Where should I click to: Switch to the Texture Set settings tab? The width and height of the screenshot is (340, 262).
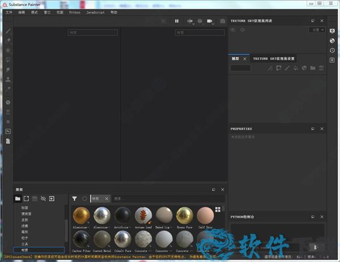pyautogui.click(x=274, y=59)
